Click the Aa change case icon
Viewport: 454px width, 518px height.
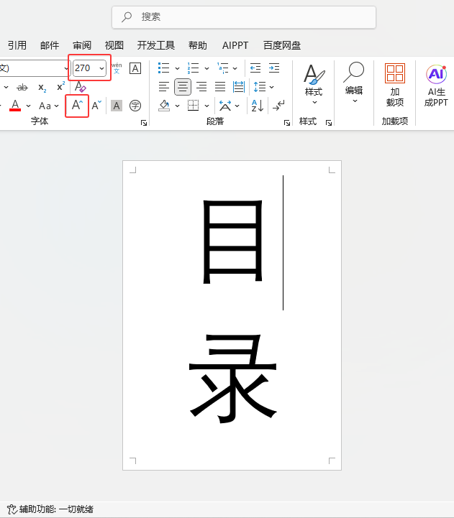45,106
